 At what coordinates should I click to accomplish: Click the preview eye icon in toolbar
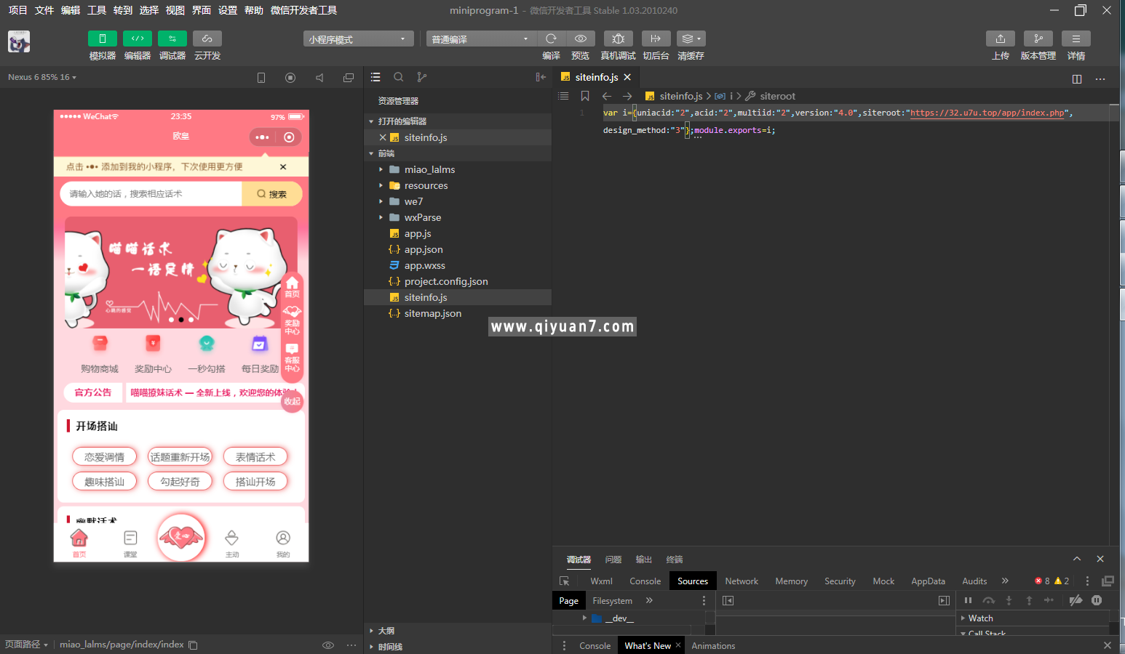[580, 39]
